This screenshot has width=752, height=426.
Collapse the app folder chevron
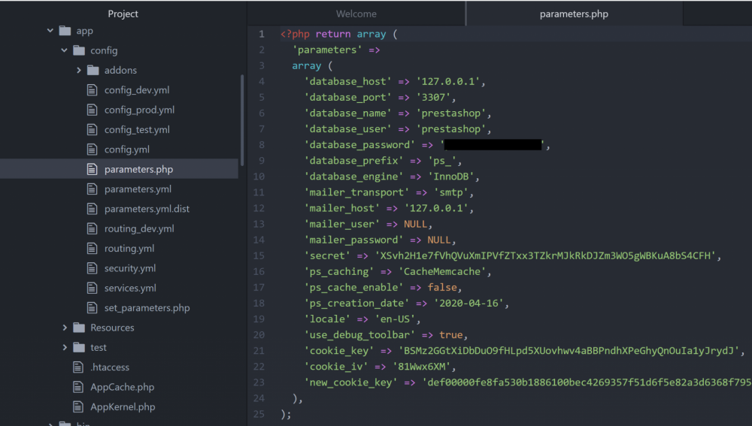(50, 31)
